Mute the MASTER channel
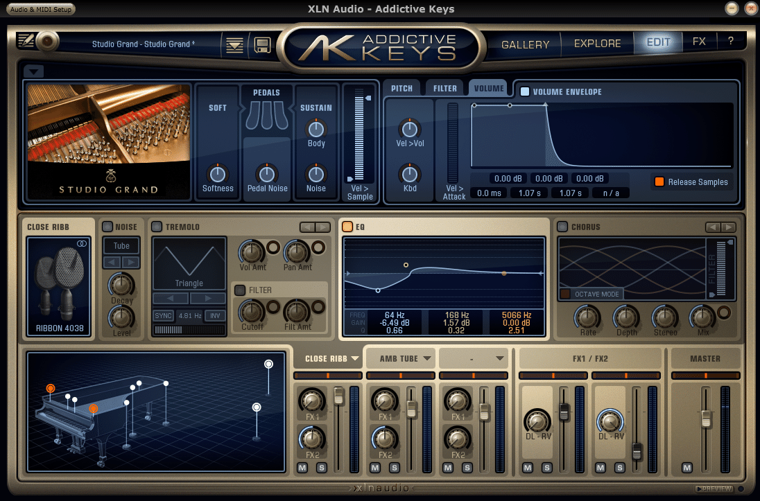The height and width of the screenshot is (501, 760). (x=686, y=468)
